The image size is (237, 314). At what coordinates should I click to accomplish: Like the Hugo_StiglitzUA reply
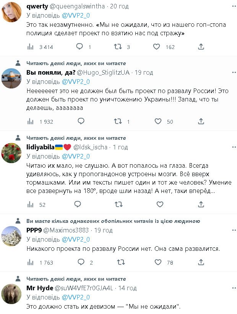tap(158, 121)
